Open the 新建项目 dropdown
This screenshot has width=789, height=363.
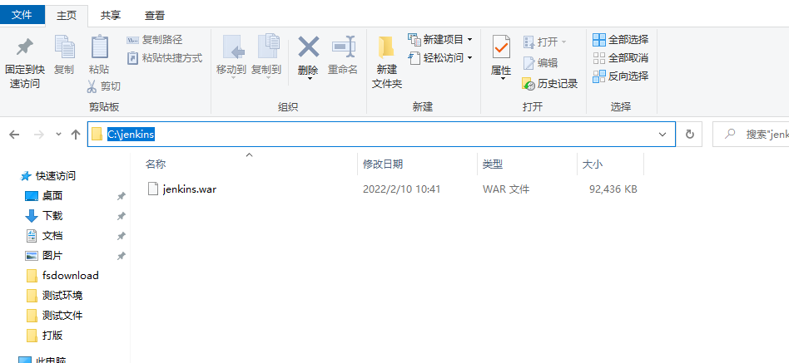(440, 39)
